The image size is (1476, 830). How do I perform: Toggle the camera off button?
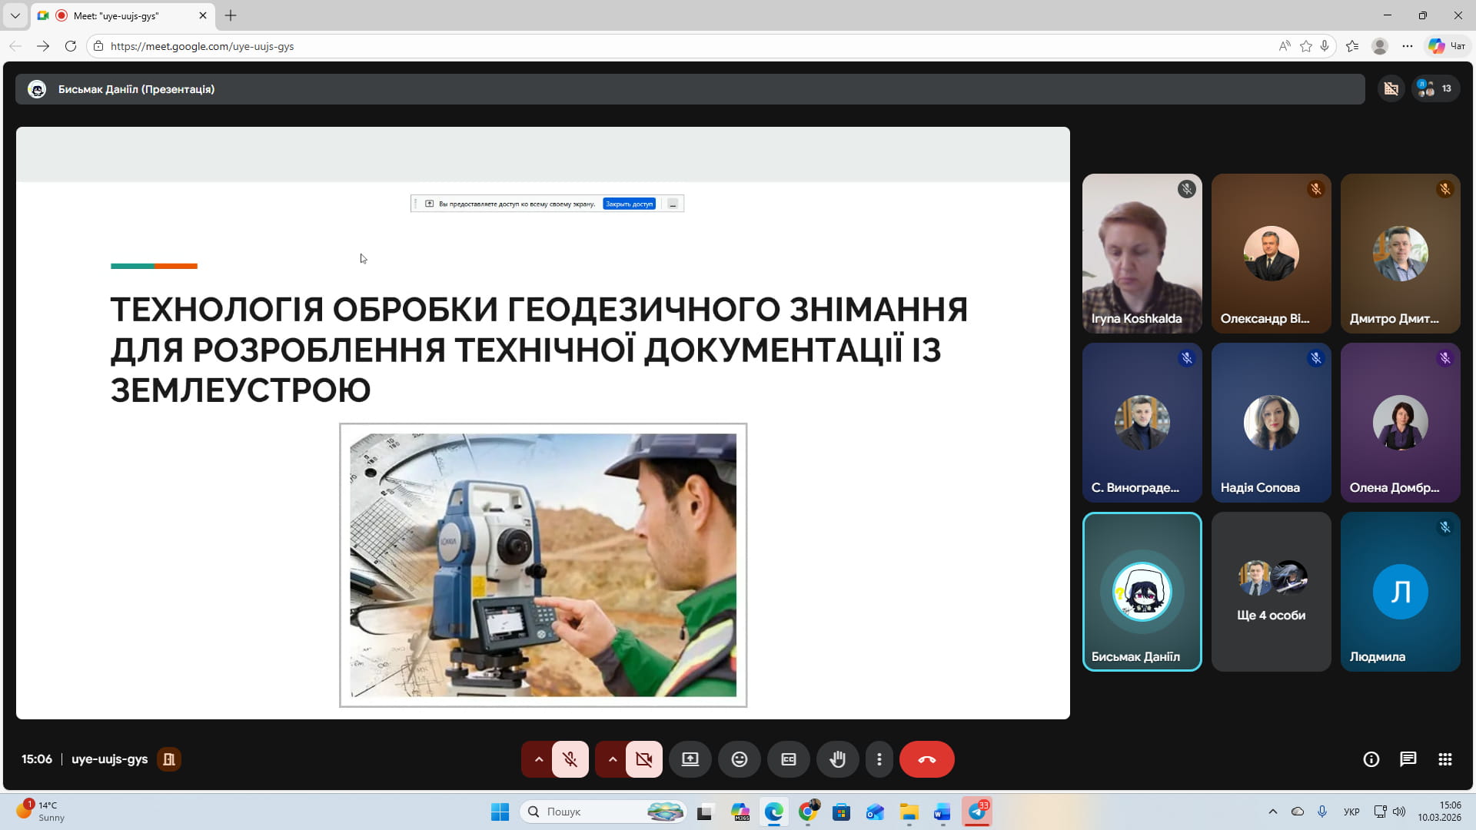click(643, 759)
